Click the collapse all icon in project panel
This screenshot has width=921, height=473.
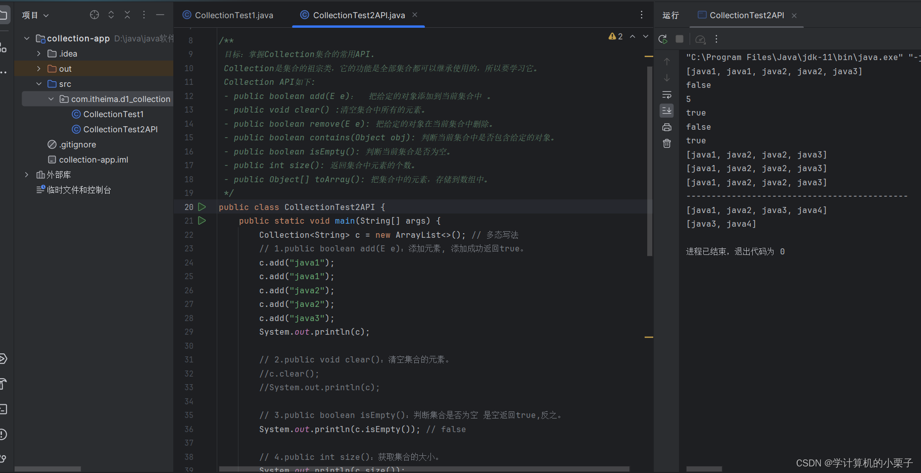(x=127, y=15)
